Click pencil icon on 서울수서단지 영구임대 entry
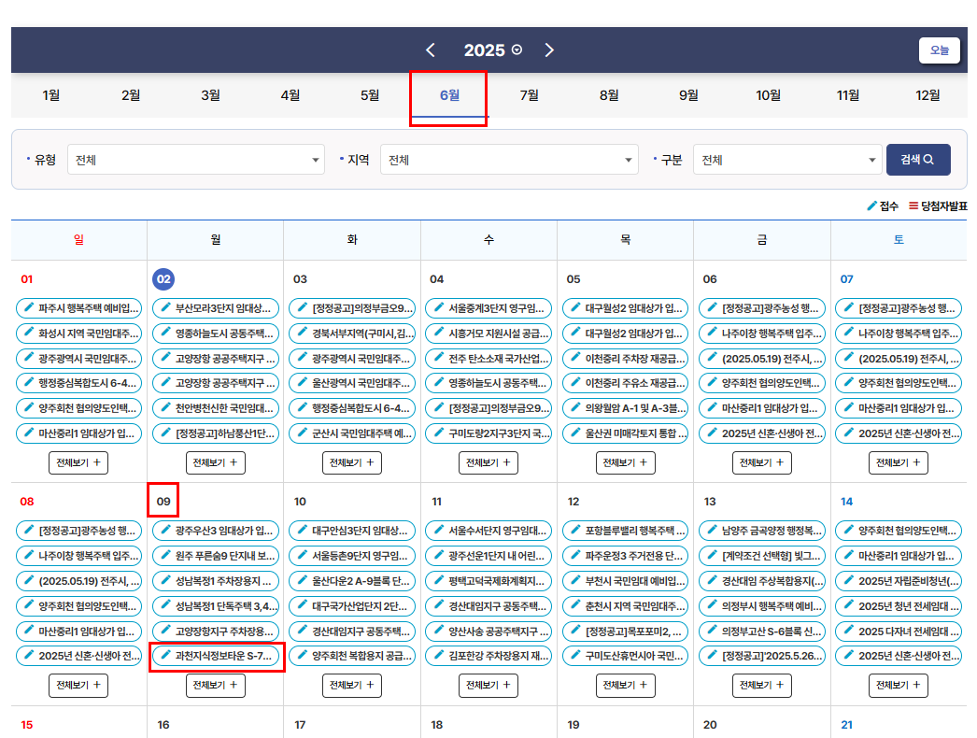Screen dimensions: 977x738 point(439,530)
